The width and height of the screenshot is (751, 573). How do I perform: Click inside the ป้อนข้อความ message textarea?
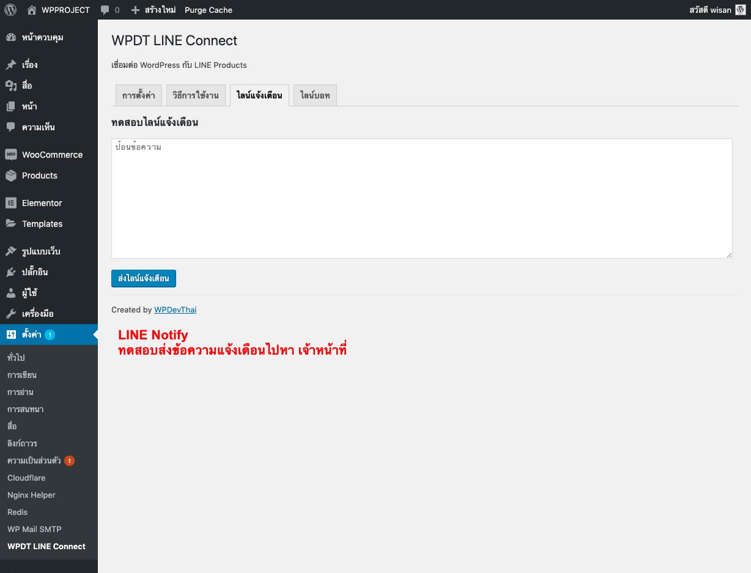point(421,196)
